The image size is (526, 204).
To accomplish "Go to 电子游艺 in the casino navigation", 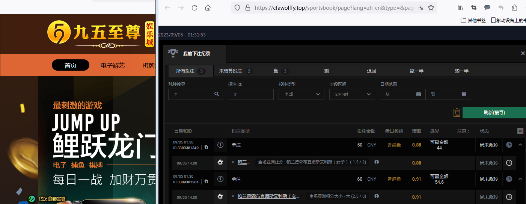I will [113, 65].
